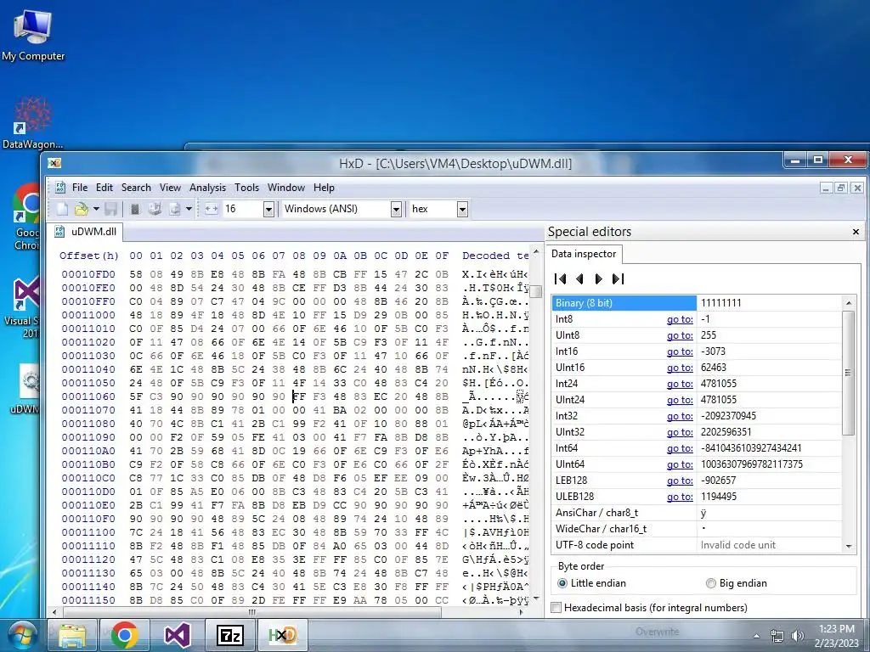This screenshot has width=870, height=652.
Task: Click the bytes-per-row width icon
Action: click(x=211, y=209)
